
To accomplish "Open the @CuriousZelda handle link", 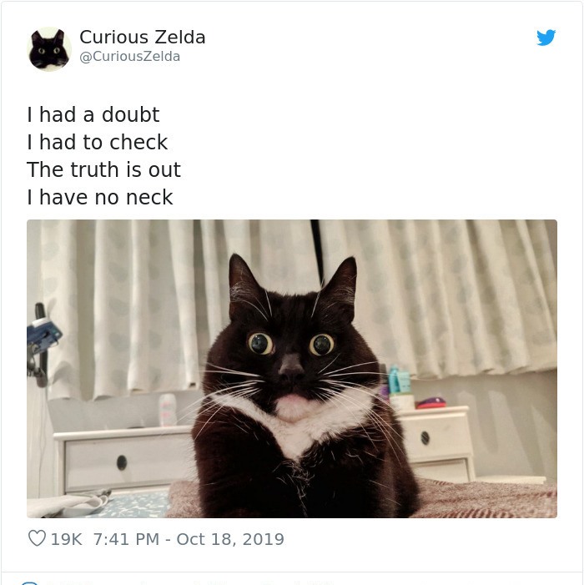I will coord(130,57).
